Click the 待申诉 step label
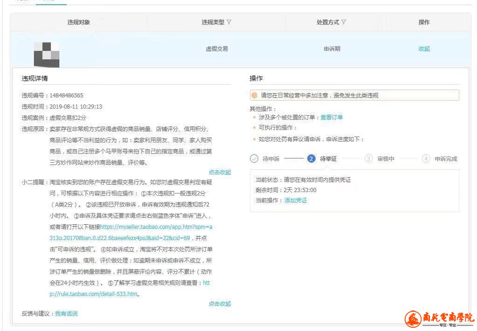Screen dimensions: 477x331 [271, 159]
